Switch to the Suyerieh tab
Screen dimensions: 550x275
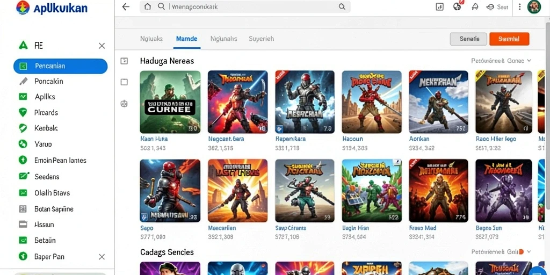(x=262, y=39)
